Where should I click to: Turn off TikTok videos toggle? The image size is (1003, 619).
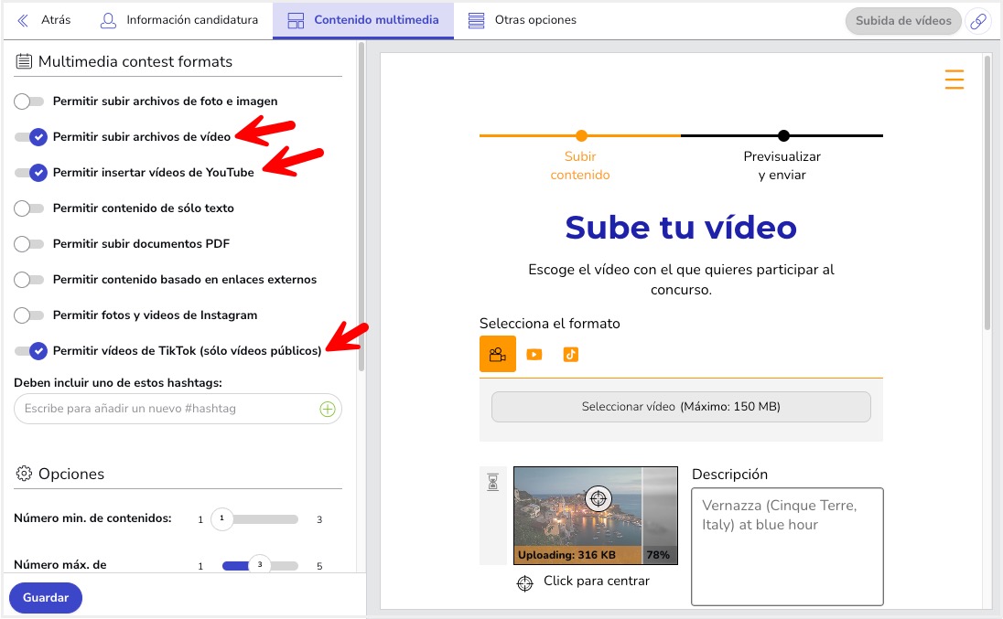coord(30,350)
